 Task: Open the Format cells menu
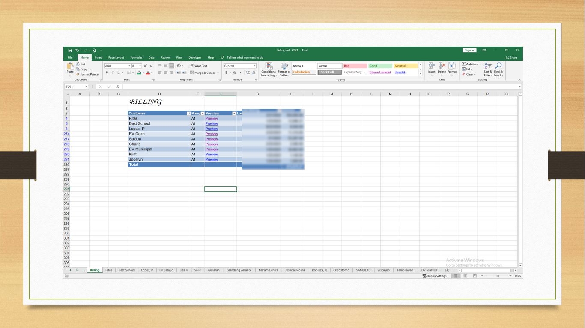452,69
